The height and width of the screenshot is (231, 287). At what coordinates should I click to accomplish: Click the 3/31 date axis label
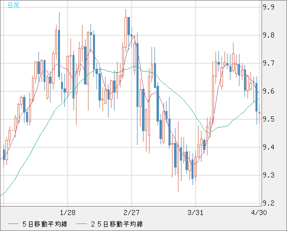195,212
